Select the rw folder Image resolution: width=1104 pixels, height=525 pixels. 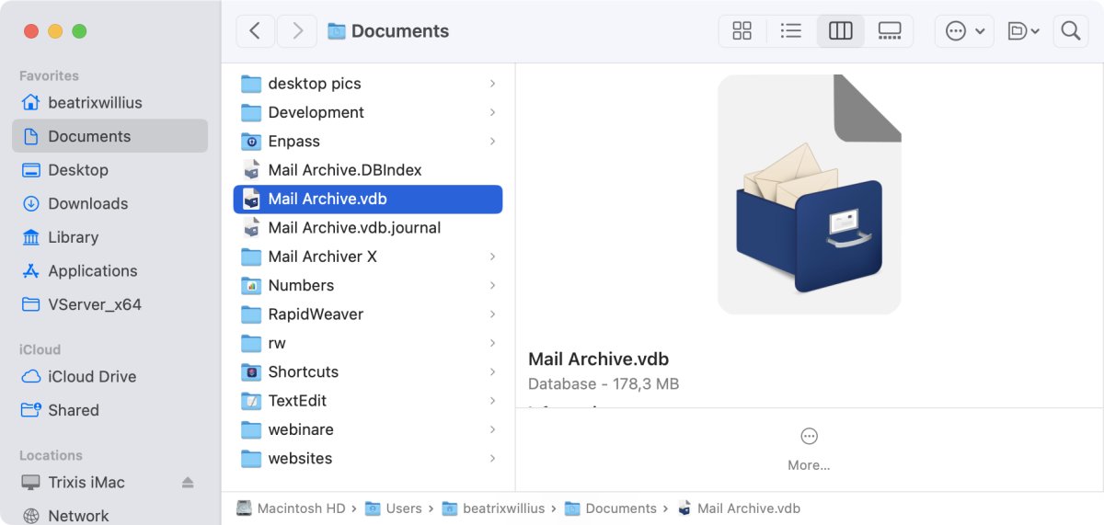[368, 343]
